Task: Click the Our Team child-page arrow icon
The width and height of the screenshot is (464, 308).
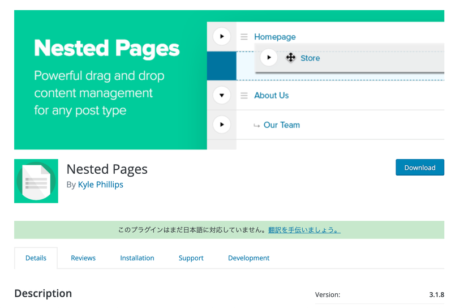Action: [x=256, y=126]
